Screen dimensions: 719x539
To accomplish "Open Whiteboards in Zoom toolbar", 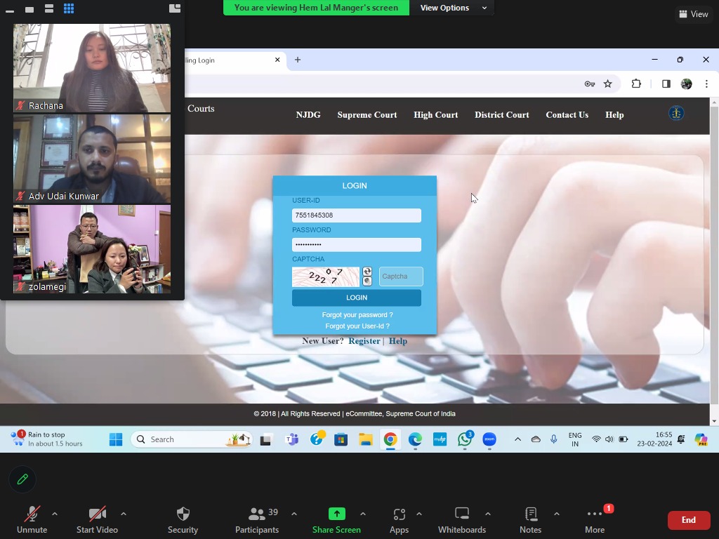I will (x=462, y=520).
